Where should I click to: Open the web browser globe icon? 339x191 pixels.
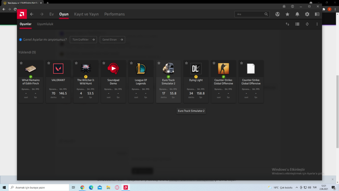pyautogui.click(x=277, y=14)
